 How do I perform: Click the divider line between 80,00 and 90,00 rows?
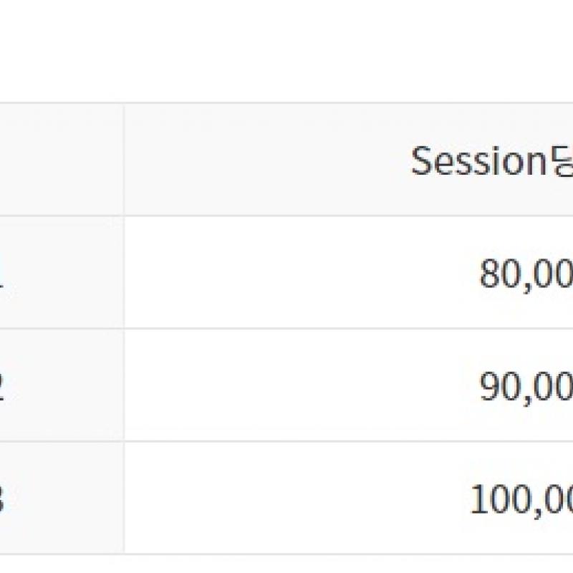(x=286, y=329)
